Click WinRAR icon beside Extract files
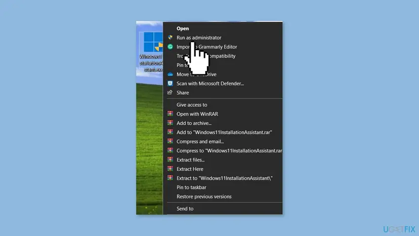Viewport: 419px width, 236px height. tap(170, 159)
